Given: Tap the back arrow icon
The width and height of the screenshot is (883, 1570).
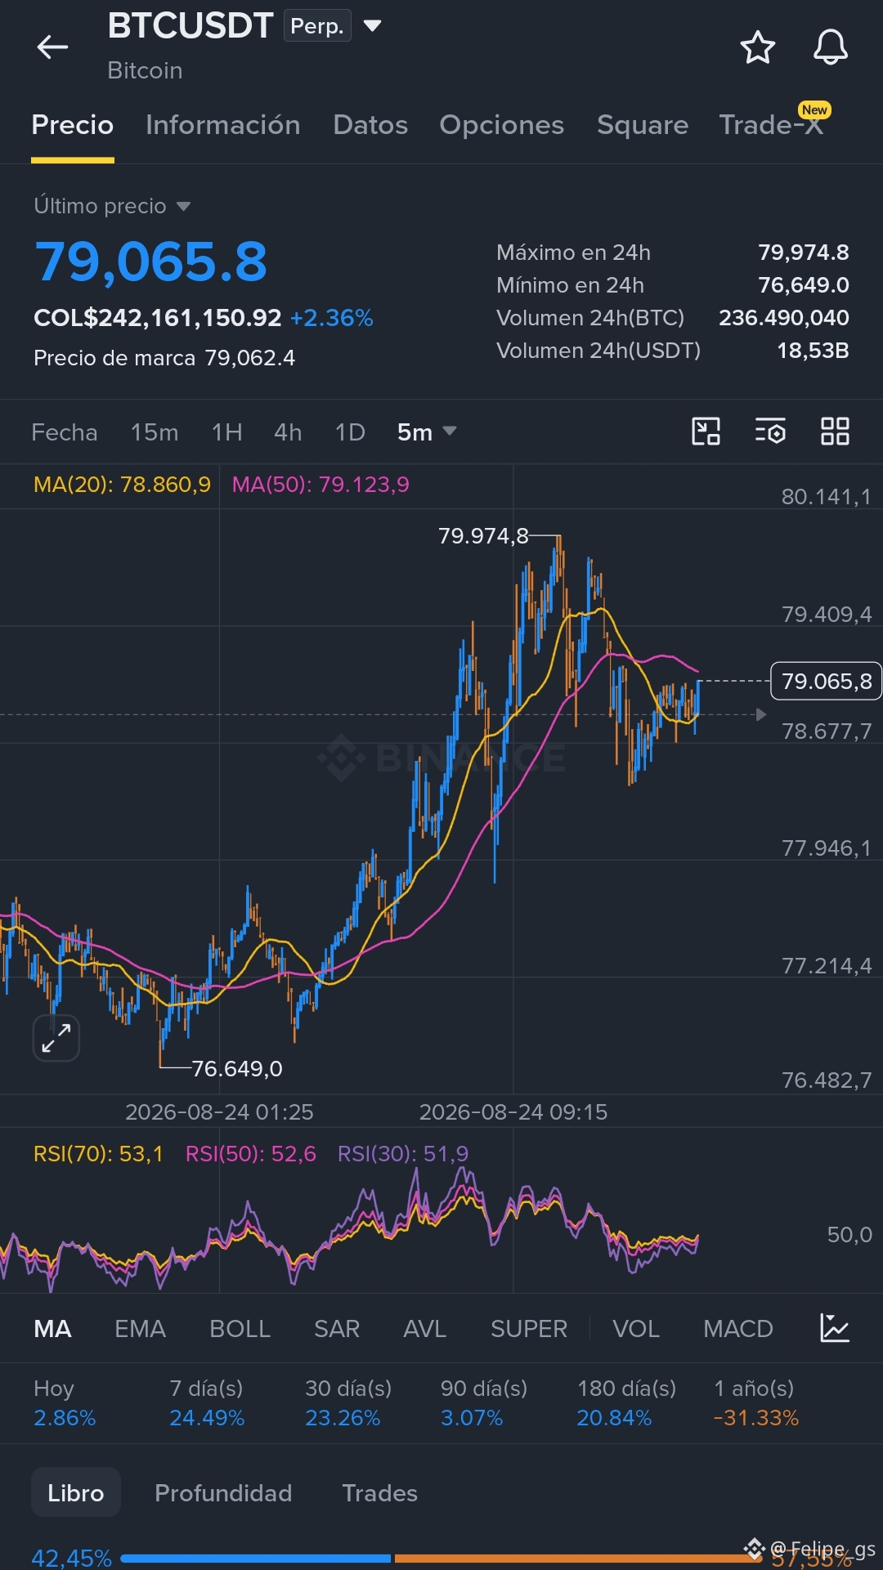Looking at the screenshot, I should point(52,47).
